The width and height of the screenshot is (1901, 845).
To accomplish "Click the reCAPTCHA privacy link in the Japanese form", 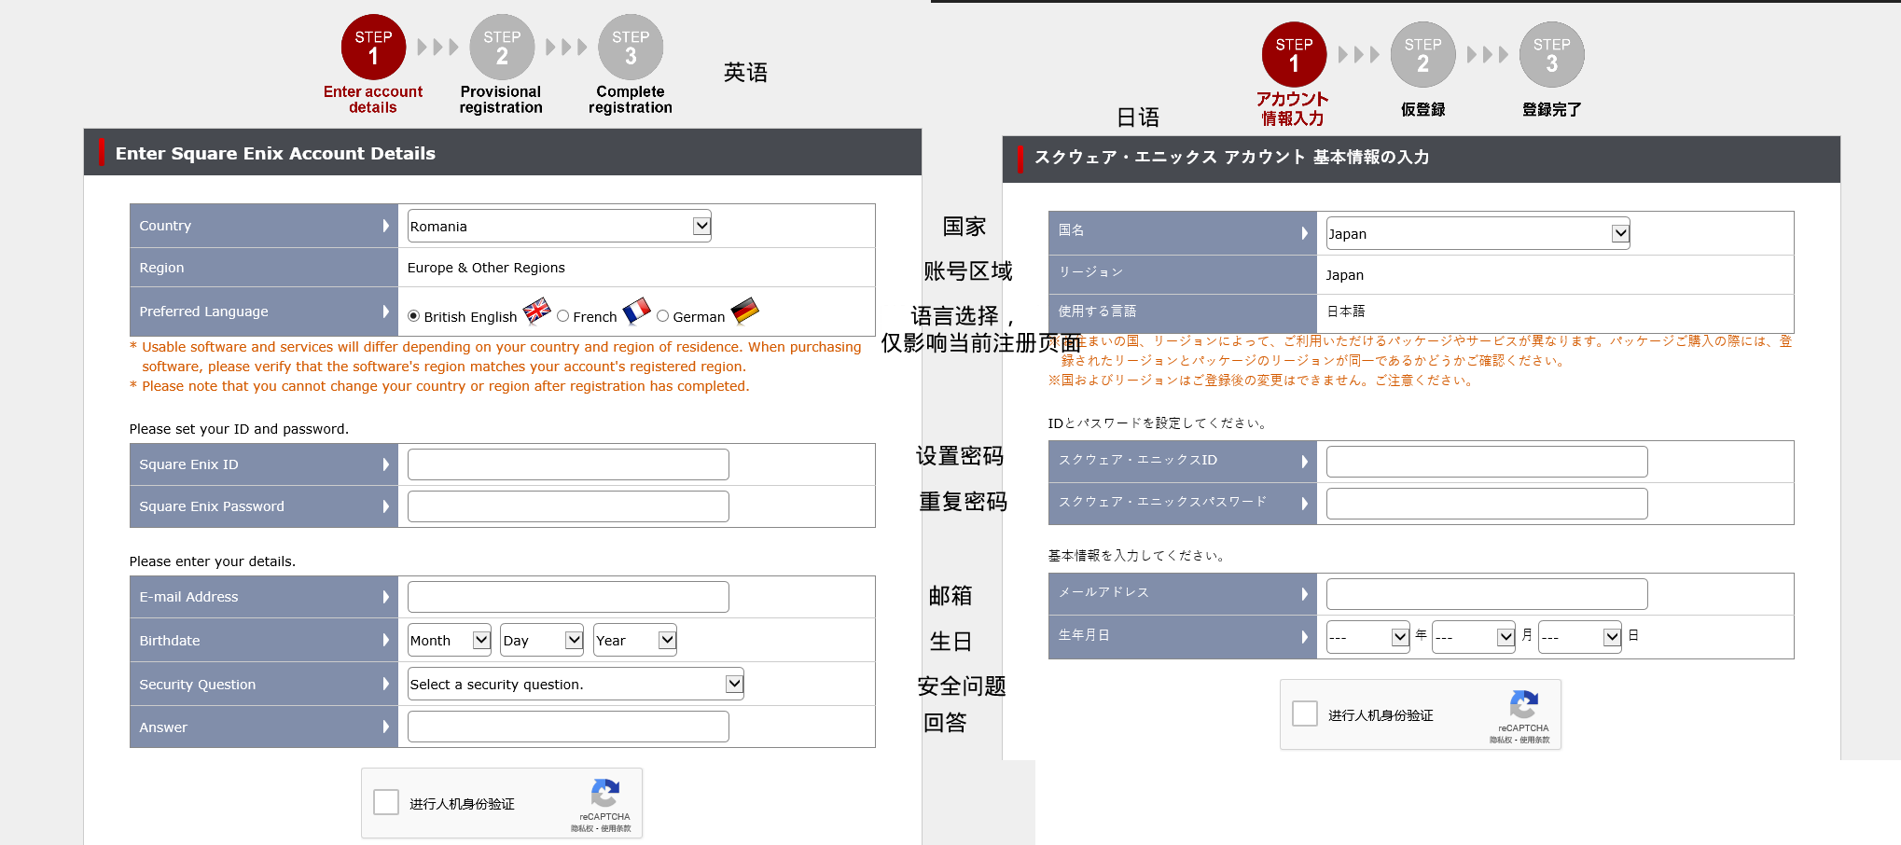I will tap(1501, 740).
